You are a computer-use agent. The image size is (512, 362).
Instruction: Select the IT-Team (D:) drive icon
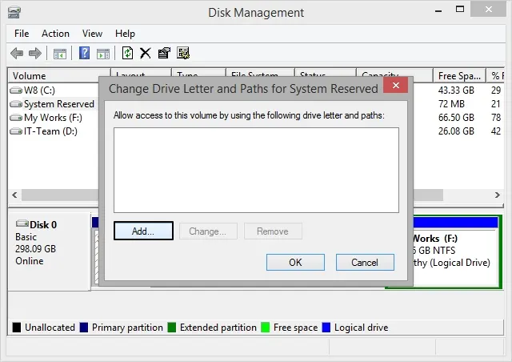pyautogui.click(x=16, y=131)
